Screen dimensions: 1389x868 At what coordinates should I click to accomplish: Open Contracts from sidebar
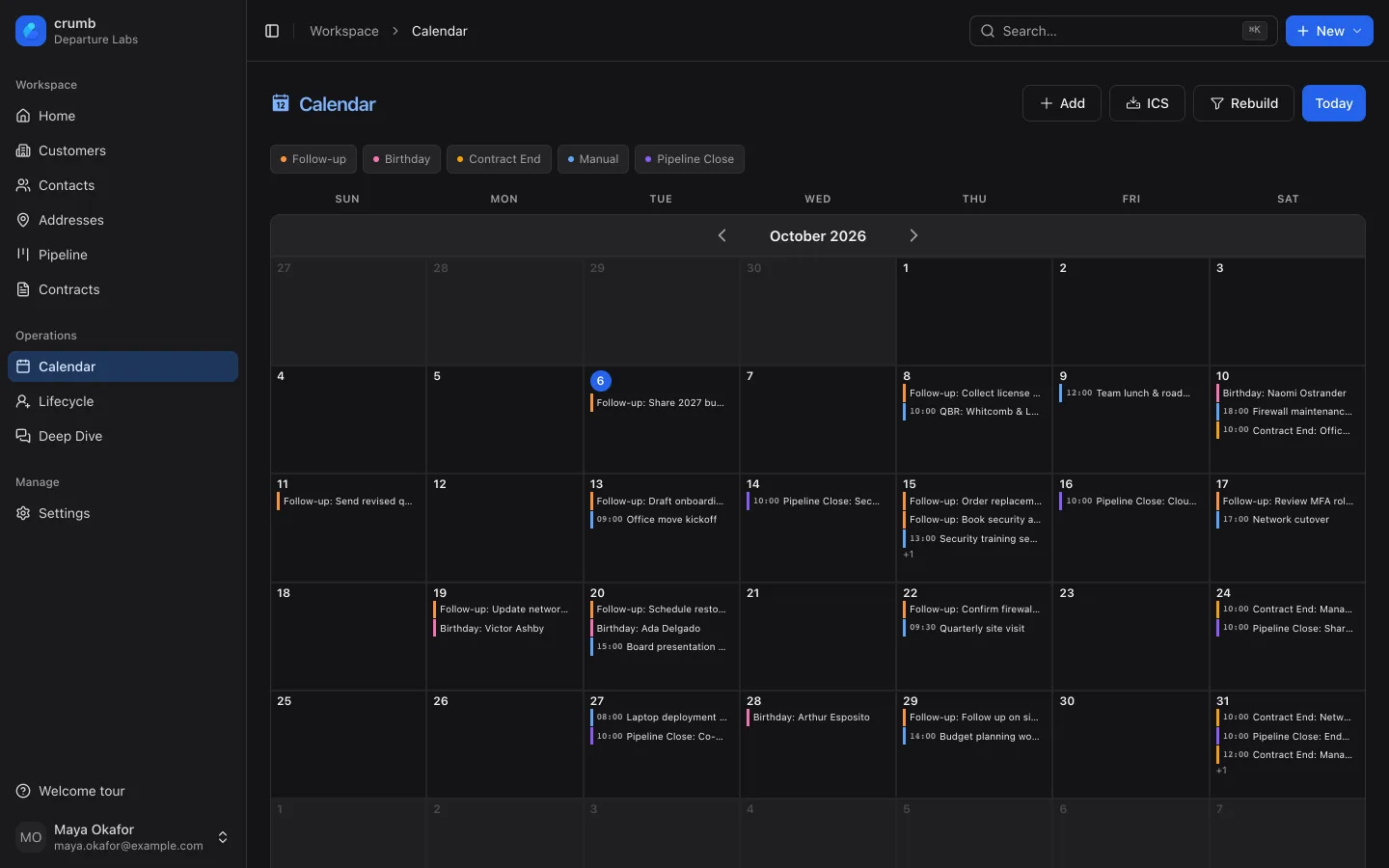click(x=123, y=289)
